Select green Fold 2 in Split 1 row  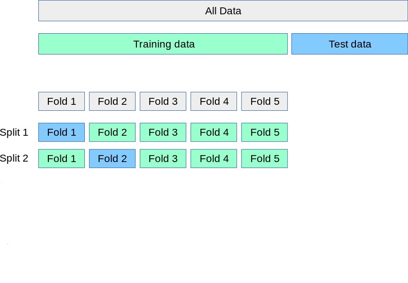click(x=112, y=132)
